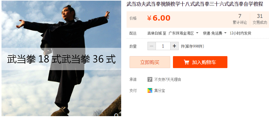The width and height of the screenshot is (269, 123).
Task: Open the 7 累计评论 reviews count
Action: click(240, 19)
